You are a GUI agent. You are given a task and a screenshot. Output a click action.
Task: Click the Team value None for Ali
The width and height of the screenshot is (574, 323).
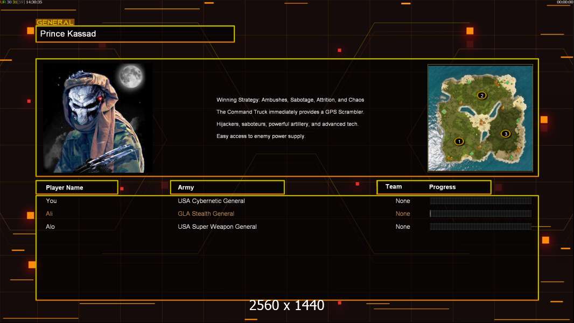[x=403, y=214]
